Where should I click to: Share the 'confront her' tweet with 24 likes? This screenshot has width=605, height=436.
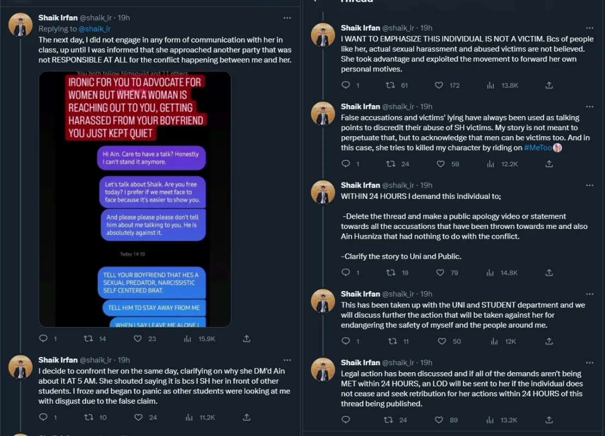click(x=246, y=417)
